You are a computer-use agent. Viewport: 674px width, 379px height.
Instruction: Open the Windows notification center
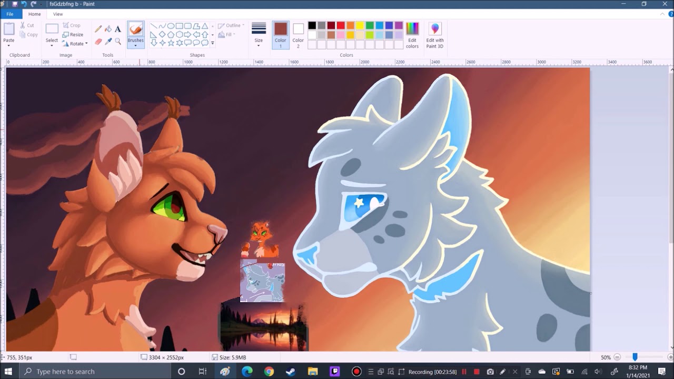[662, 372]
